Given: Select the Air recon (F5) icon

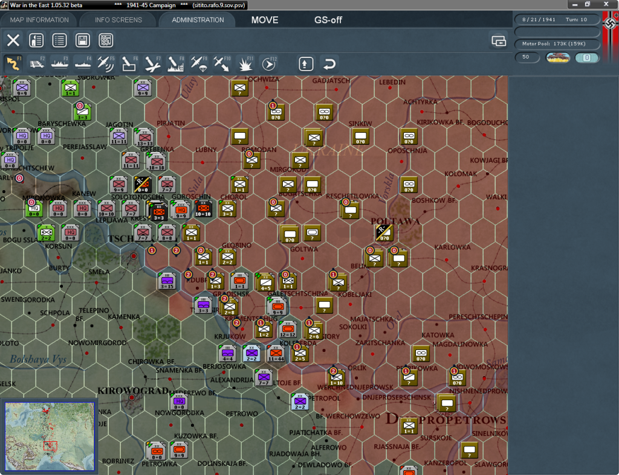Looking at the screenshot, I should click(106, 63).
